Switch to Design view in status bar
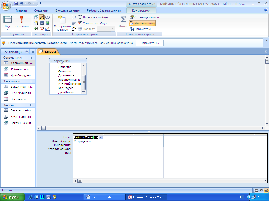269x201 pixels. (x=266, y=190)
